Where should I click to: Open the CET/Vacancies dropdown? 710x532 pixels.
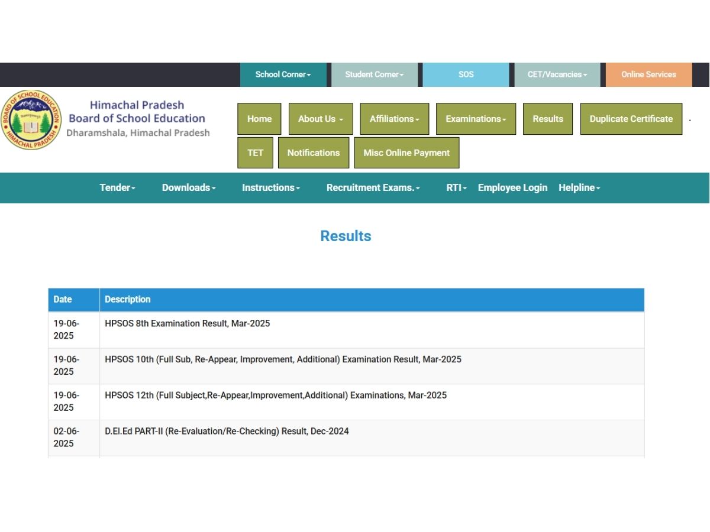557,74
